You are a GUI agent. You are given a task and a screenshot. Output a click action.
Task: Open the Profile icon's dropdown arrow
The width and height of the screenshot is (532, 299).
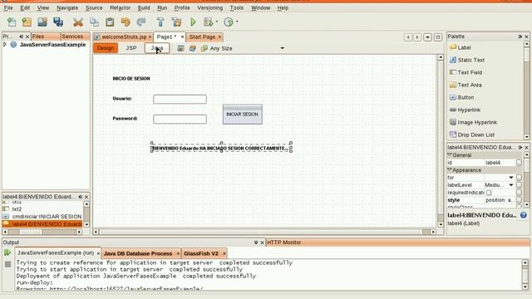(x=237, y=22)
